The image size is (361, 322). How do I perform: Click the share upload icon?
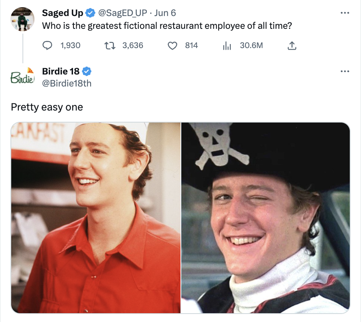[292, 46]
